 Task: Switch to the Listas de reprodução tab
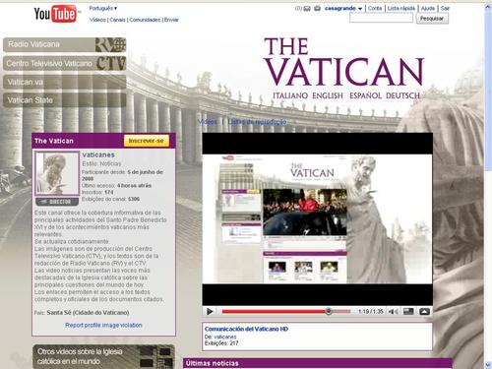click(257, 122)
